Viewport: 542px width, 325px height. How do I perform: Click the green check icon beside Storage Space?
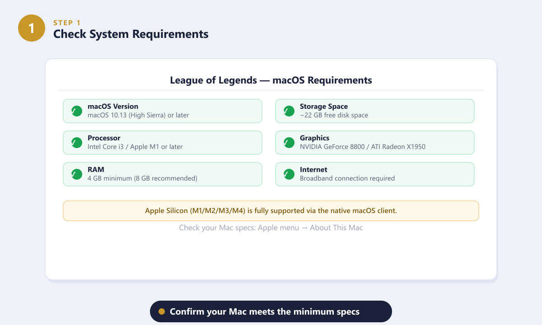(289, 111)
